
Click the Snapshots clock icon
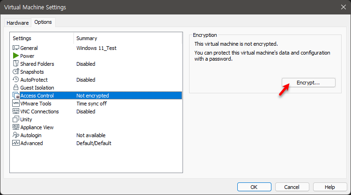15,71
